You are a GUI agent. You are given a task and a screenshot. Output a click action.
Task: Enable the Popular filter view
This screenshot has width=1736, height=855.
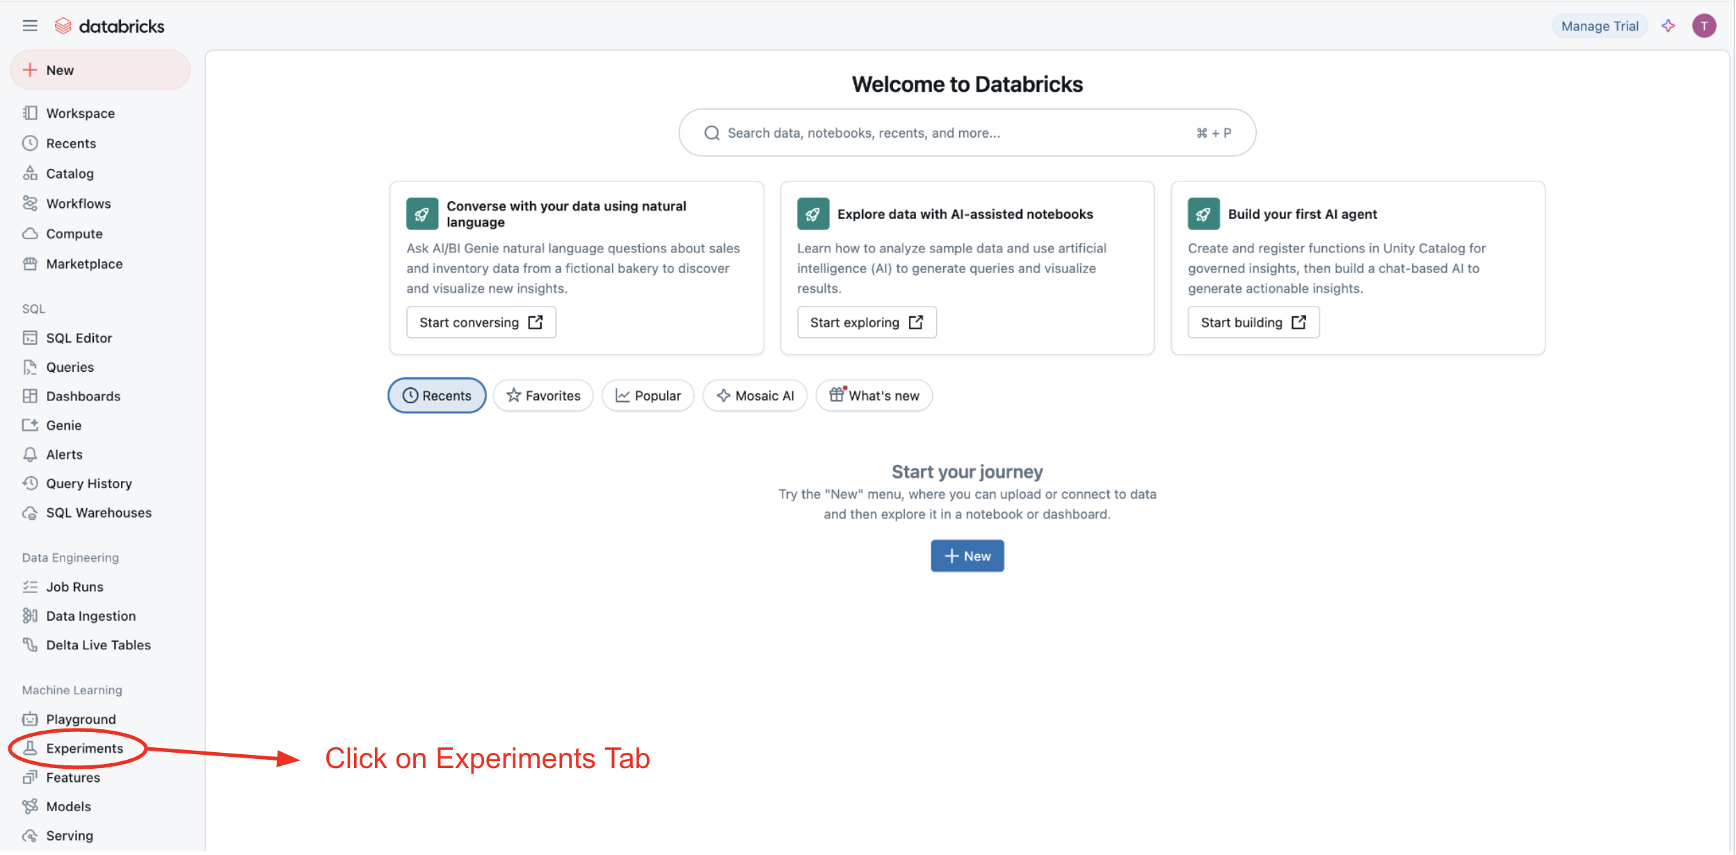[x=648, y=395]
